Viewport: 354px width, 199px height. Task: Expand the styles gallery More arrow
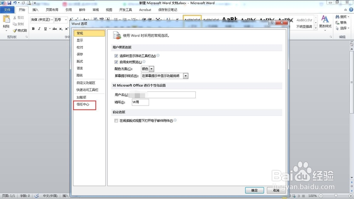(316, 28)
